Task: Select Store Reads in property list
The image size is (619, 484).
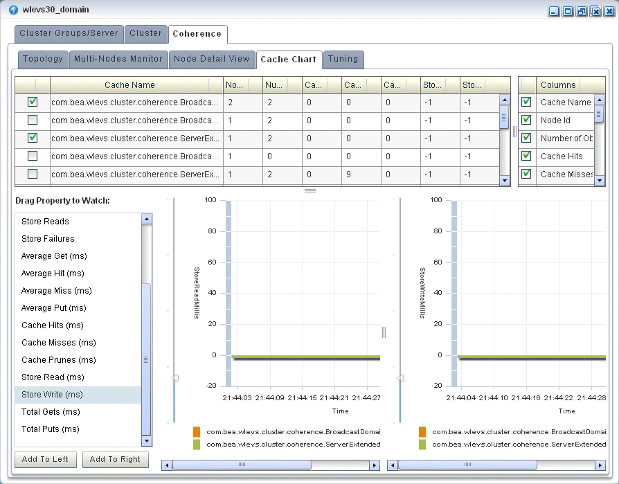Action: pos(78,222)
